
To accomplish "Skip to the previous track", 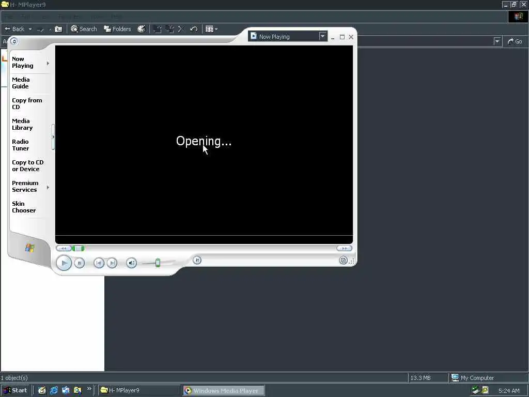I will [x=99, y=263].
